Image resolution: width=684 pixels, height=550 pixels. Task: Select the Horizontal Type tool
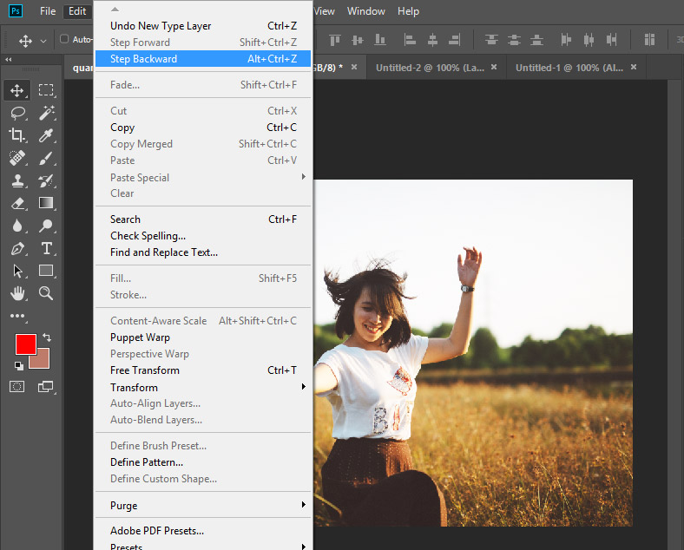(x=46, y=248)
